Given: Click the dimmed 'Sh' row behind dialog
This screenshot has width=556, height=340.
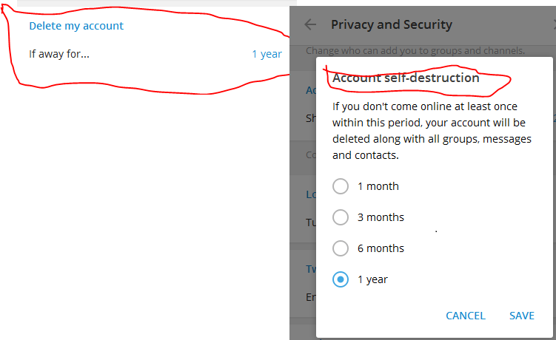Looking at the screenshot, I should pos(311,118).
